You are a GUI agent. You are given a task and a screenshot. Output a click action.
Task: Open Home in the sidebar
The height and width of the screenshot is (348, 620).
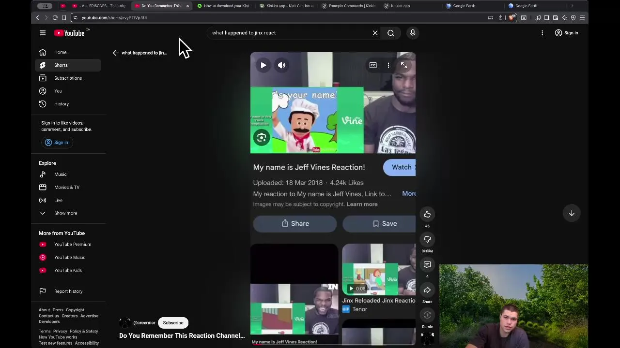tap(68, 52)
